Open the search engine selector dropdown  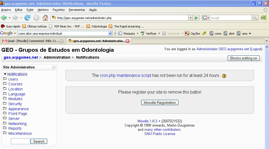[208, 18]
